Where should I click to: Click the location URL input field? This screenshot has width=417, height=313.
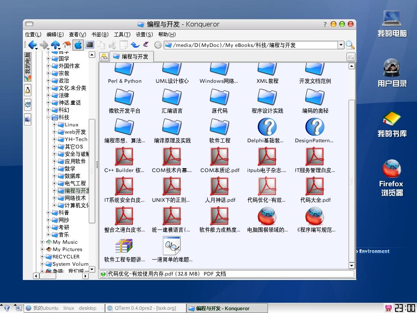[251, 45]
